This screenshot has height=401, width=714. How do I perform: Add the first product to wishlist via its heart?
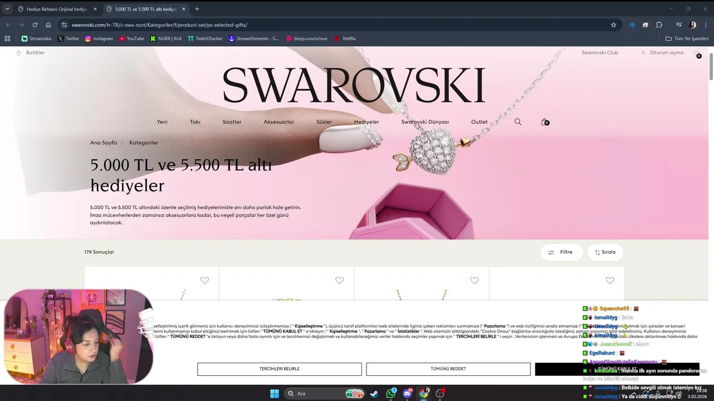(204, 281)
